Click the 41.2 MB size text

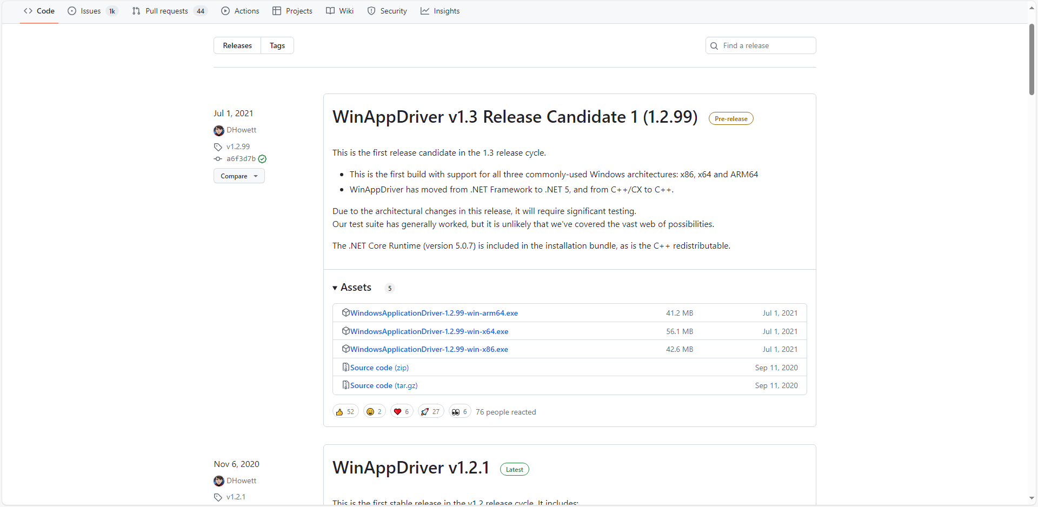point(680,313)
